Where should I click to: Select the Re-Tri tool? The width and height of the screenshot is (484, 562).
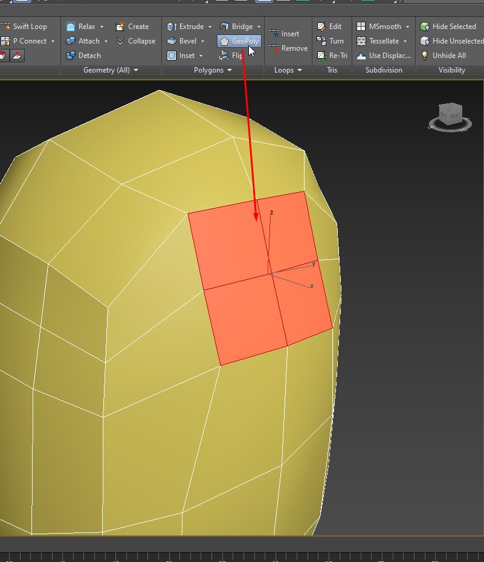pyautogui.click(x=332, y=56)
